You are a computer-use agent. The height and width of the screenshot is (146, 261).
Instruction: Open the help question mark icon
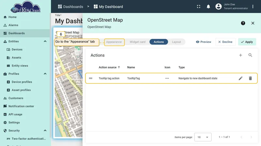click(243, 23)
